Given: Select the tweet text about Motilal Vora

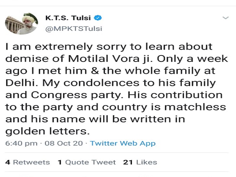Looking at the screenshot, I should (117, 89).
